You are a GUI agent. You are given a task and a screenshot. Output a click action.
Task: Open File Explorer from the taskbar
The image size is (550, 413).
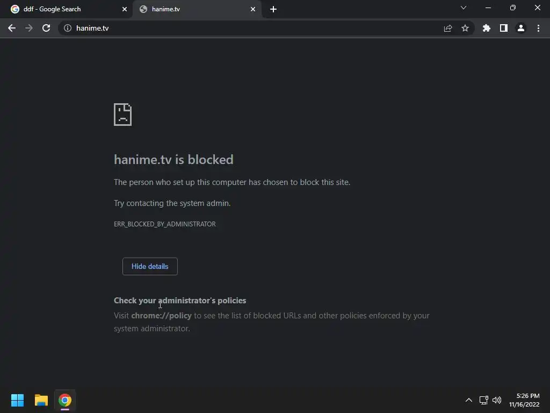click(41, 400)
